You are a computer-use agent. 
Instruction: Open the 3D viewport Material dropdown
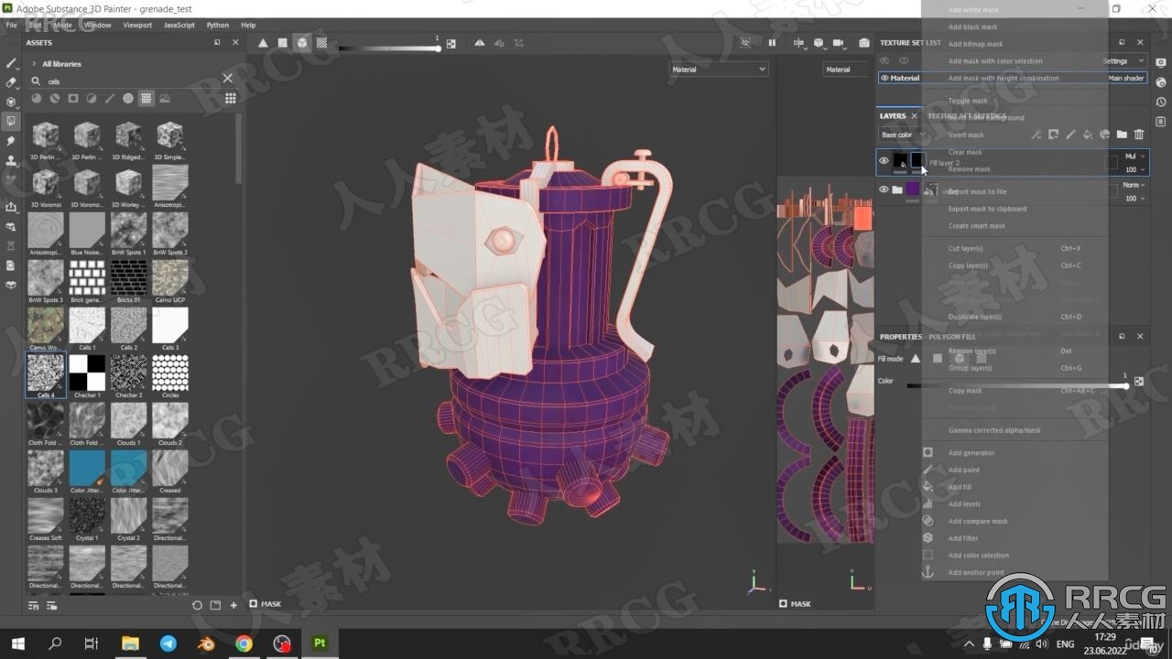719,70
